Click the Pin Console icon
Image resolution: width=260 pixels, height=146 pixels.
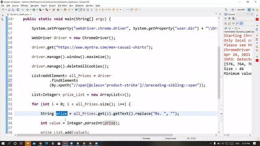click(x=225, y=28)
